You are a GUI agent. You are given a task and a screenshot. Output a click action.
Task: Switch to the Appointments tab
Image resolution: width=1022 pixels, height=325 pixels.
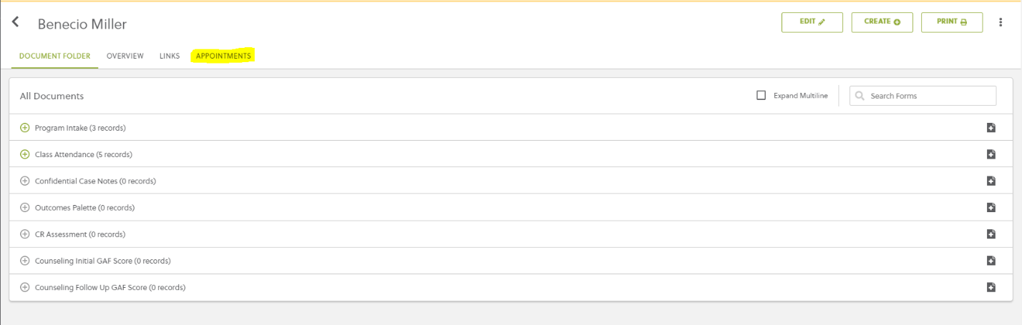[223, 56]
